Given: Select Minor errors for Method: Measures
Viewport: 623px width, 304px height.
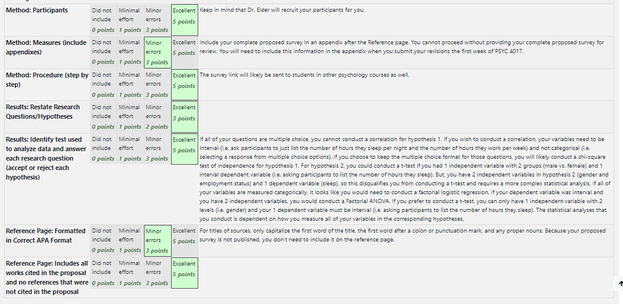Looking at the screenshot, I should click(158, 53).
